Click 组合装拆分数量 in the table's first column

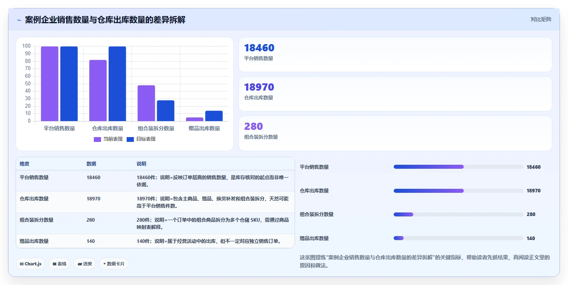(36, 220)
